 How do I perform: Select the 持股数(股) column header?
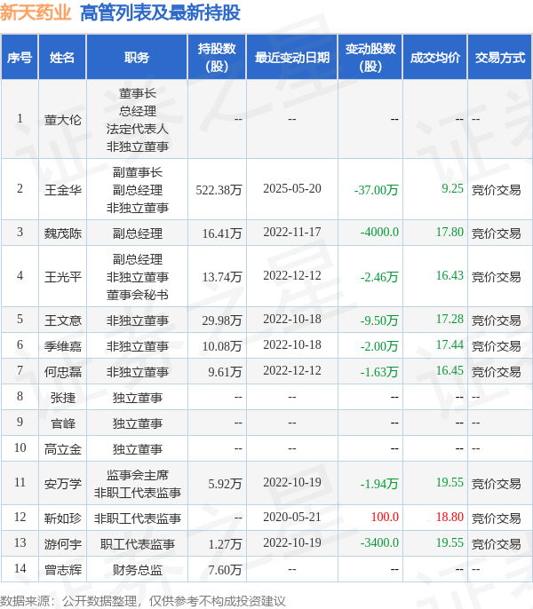(217, 58)
